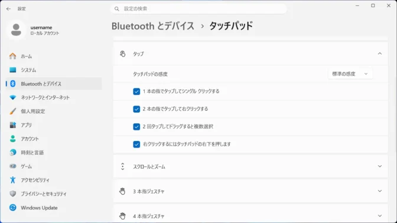This screenshot has height=223, width=397.
Task: Open システム settings page
Action: point(54,70)
